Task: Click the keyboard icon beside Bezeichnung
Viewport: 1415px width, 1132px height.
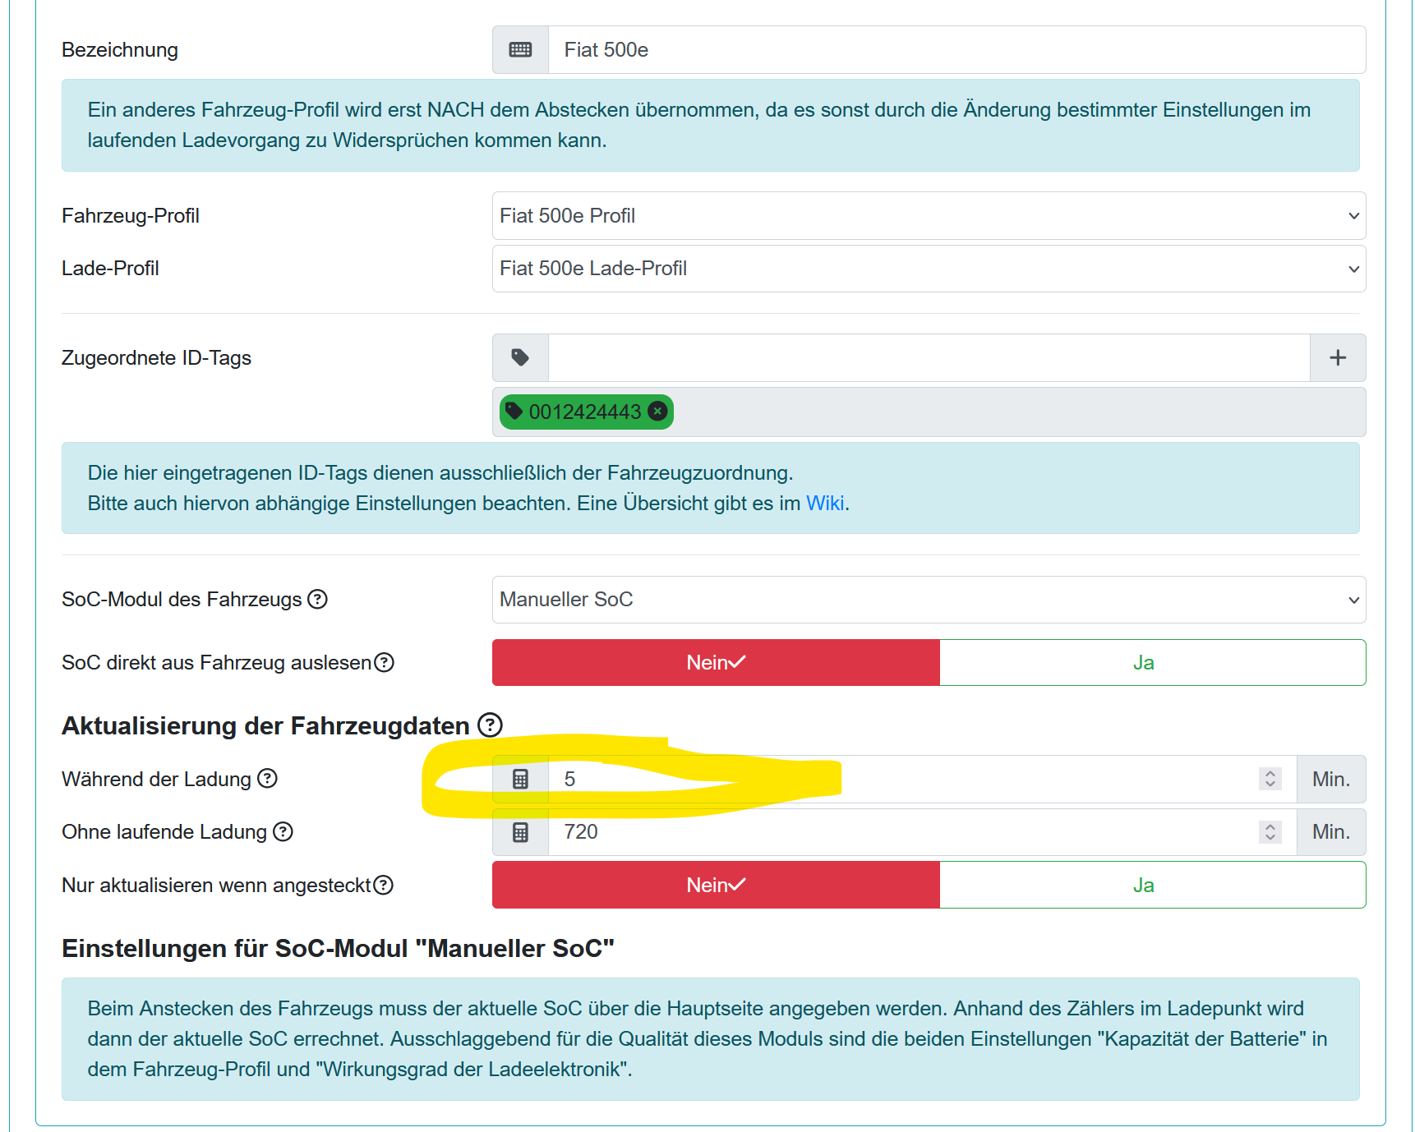Action: click(520, 50)
